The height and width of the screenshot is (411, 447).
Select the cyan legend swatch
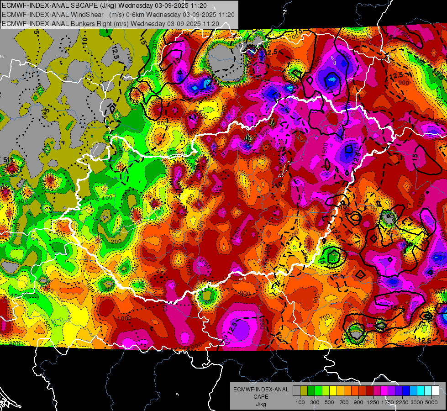[421, 390]
